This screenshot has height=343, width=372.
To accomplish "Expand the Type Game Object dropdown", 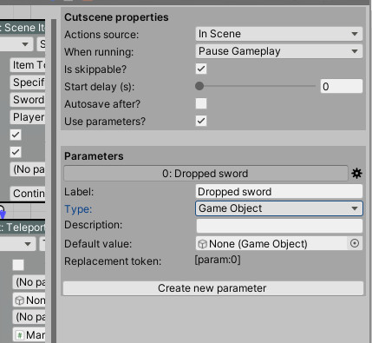I will pyautogui.click(x=279, y=208).
